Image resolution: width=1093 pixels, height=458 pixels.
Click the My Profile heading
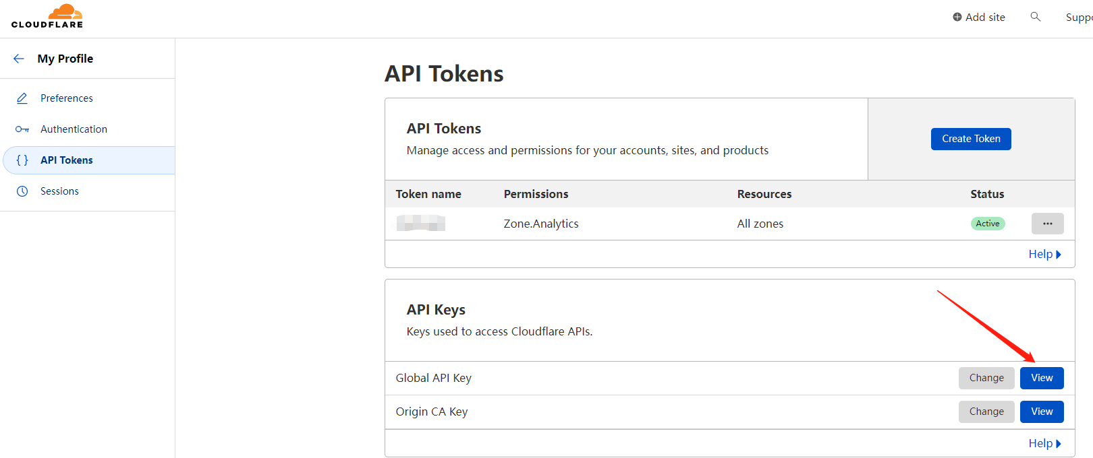[65, 59]
